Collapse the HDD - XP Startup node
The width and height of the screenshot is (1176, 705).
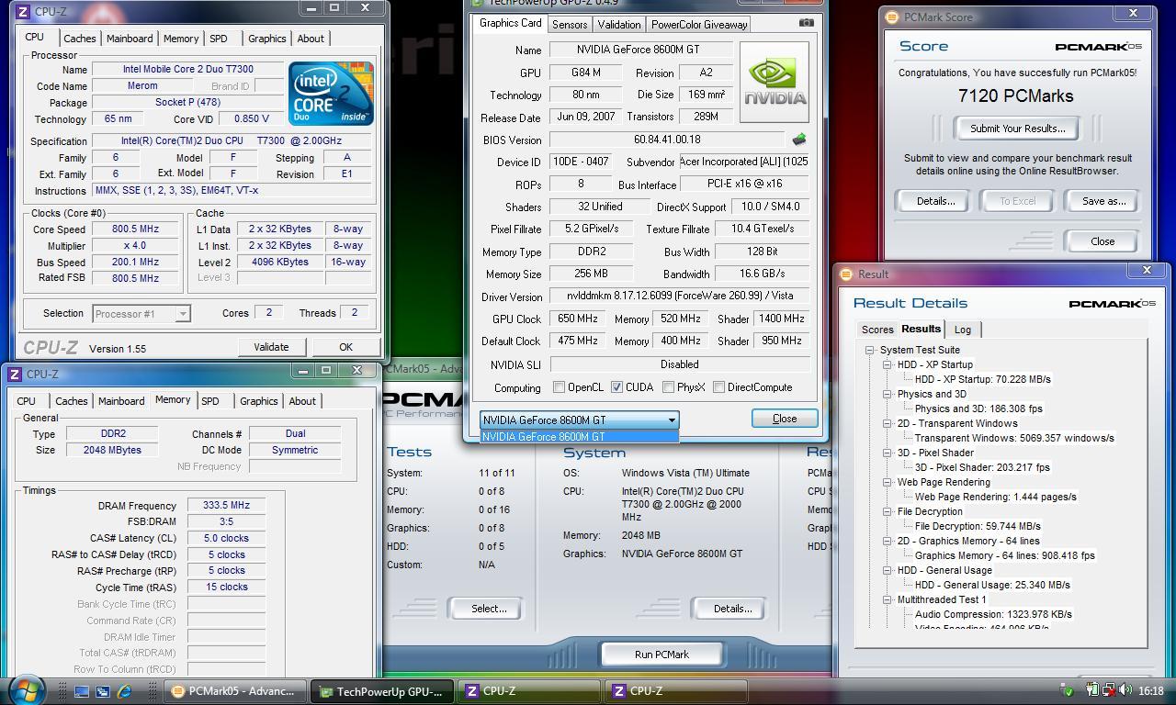(x=888, y=364)
